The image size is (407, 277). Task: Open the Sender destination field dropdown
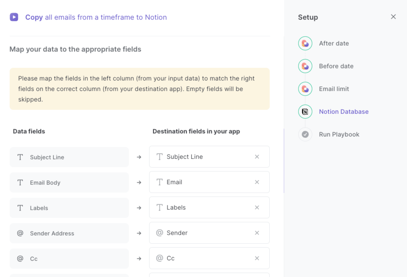(209, 233)
